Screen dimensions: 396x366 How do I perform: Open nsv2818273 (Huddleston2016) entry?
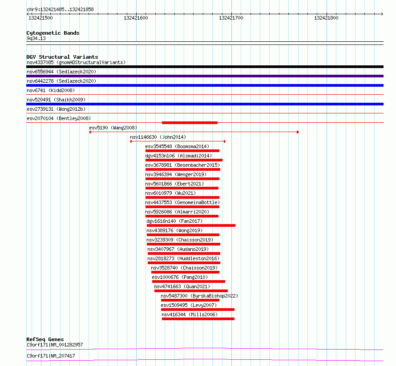click(x=183, y=258)
